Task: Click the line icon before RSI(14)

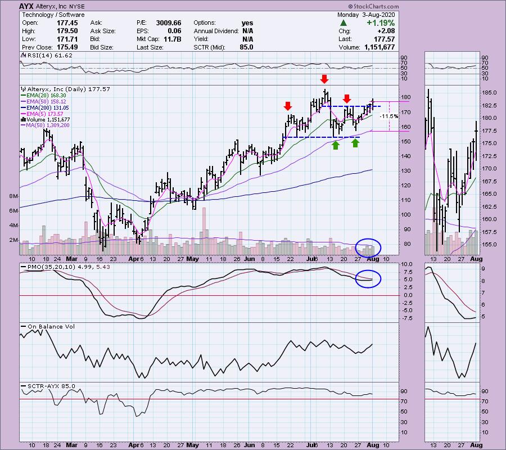Action: pyautogui.click(x=24, y=55)
